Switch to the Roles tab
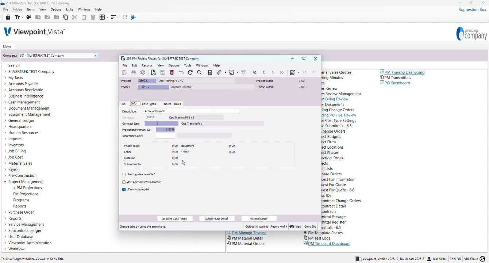Screen dimensions: 489x263 point(178,104)
